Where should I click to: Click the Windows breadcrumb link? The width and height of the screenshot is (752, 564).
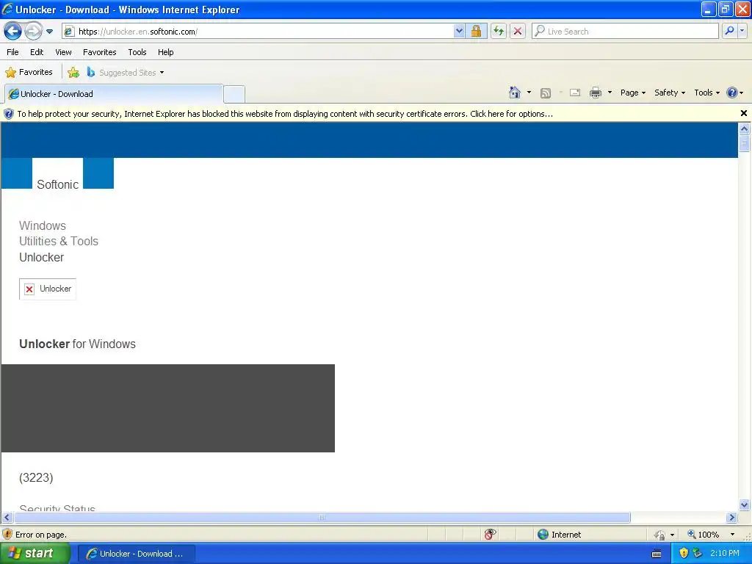(43, 226)
